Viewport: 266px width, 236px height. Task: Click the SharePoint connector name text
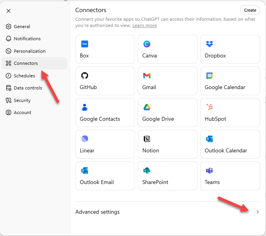[155, 182]
